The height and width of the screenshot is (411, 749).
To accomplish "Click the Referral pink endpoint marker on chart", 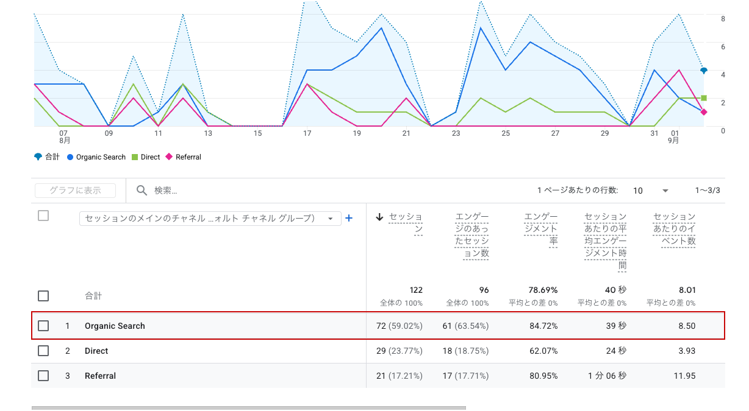I will [704, 112].
